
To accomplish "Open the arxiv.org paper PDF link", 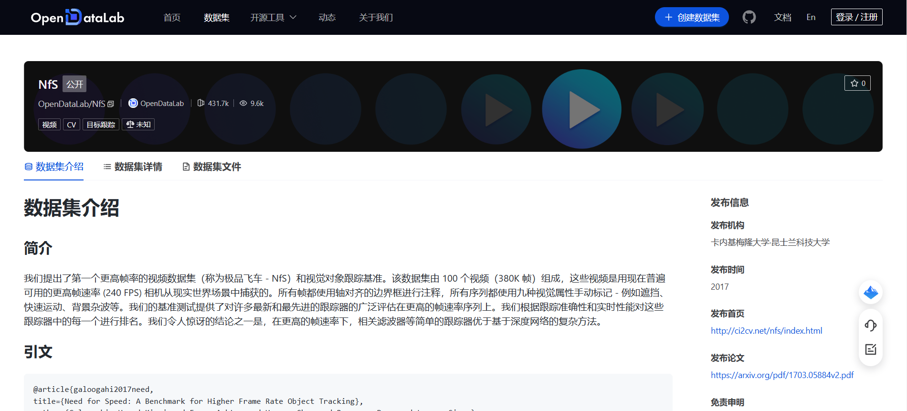I will [782, 375].
